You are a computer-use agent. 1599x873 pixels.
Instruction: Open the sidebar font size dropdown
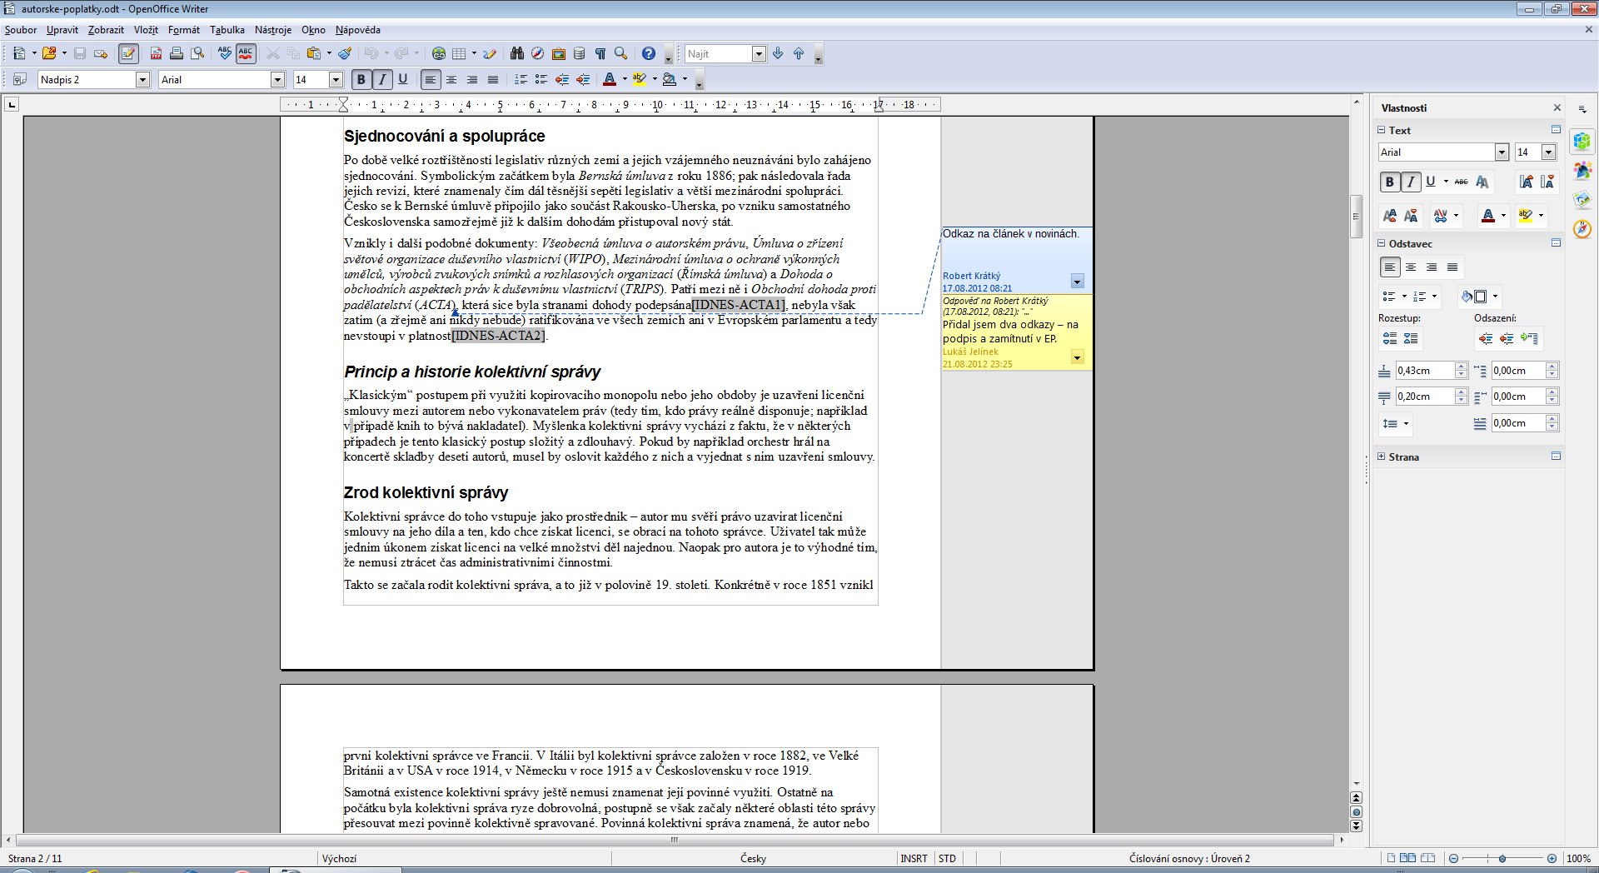(x=1548, y=152)
